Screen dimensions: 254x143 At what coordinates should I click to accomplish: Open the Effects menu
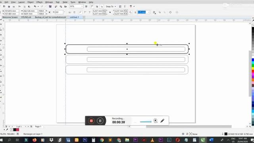[x=39, y=2]
